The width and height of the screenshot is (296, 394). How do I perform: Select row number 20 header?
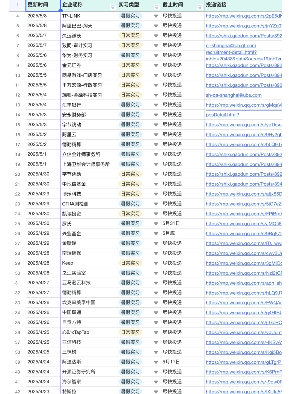[x=18, y=174]
